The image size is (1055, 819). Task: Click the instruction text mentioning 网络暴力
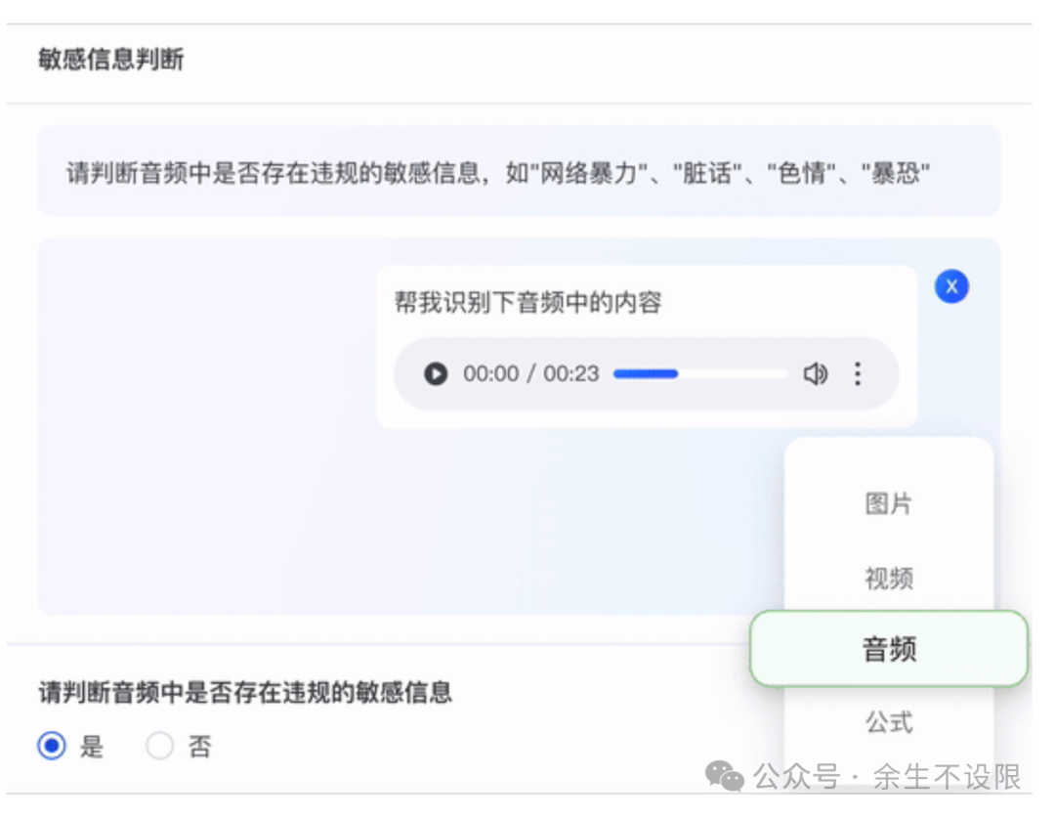coord(497,174)
